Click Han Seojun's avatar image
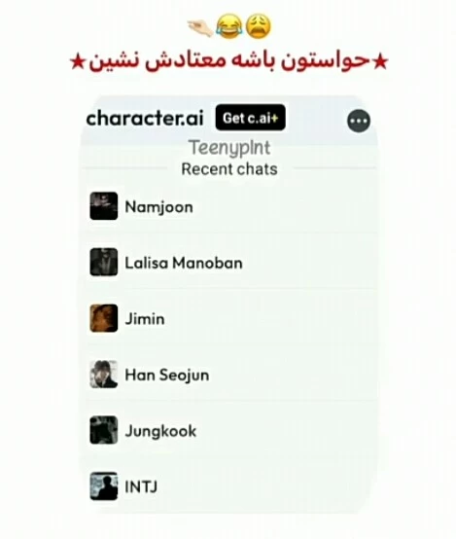456x539 pixels. (104, 375)
